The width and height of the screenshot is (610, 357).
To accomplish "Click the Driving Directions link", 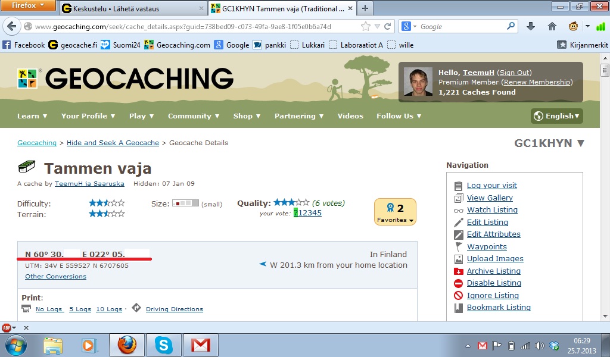I will pyautogui.click(x=174, y=309).
